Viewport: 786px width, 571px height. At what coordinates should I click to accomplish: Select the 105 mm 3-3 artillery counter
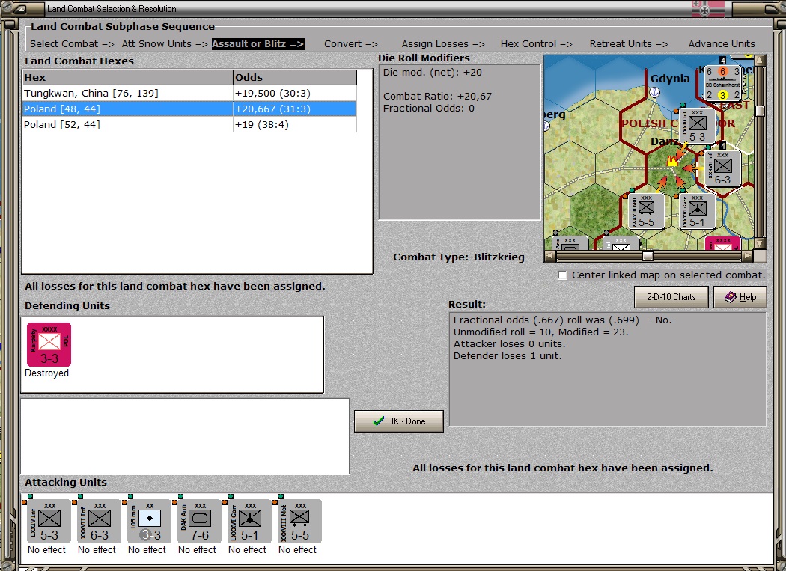coord(150,521)
